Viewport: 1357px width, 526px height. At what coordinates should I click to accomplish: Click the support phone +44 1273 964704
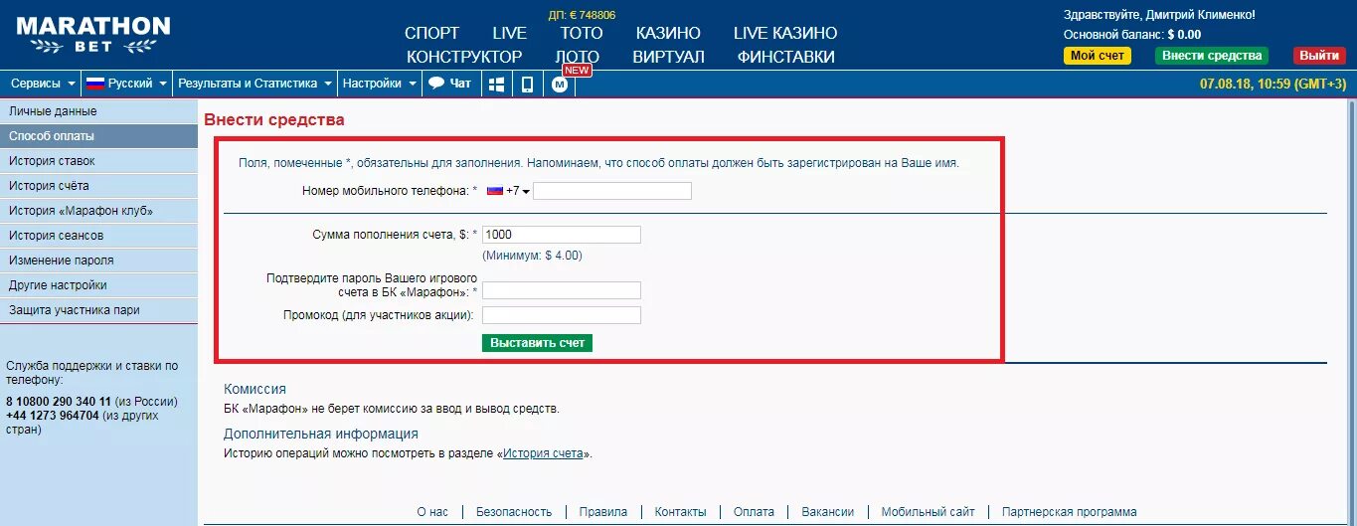[x=53, y=416]
